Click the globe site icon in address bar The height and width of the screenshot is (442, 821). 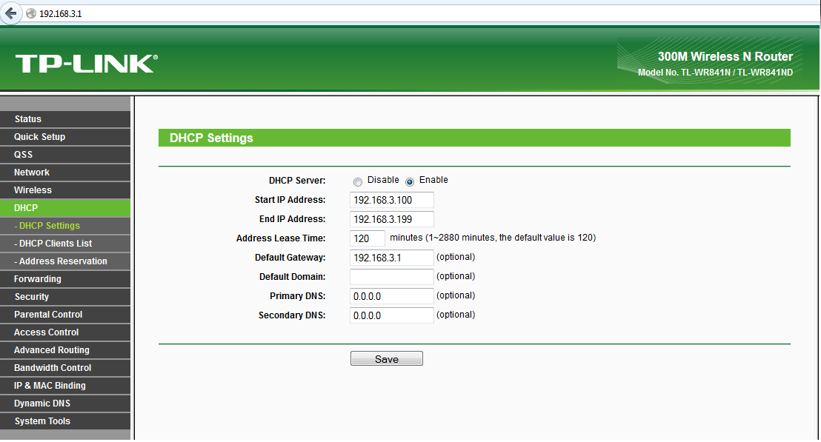pos(31,13)
